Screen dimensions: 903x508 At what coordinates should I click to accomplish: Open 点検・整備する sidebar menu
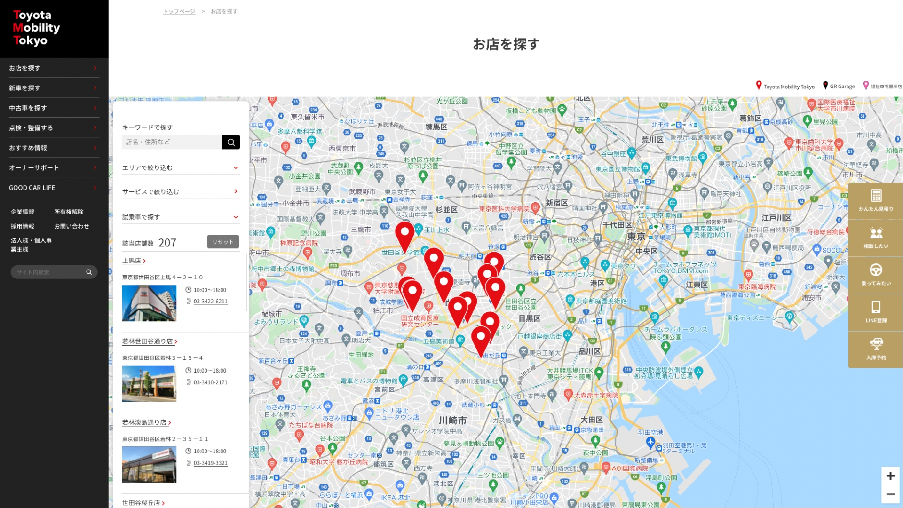pos(54,128)
